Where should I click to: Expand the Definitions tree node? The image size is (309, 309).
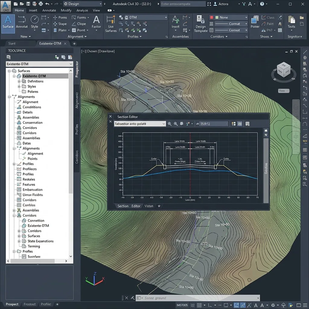(19, 81)
